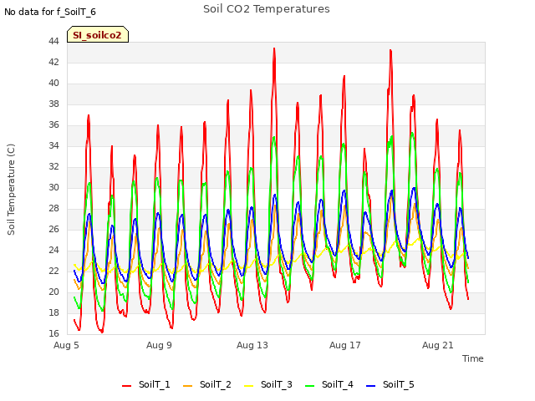Click the 32 y-axis tick label
The image size is (535, 401).
(x=53, y=167)
